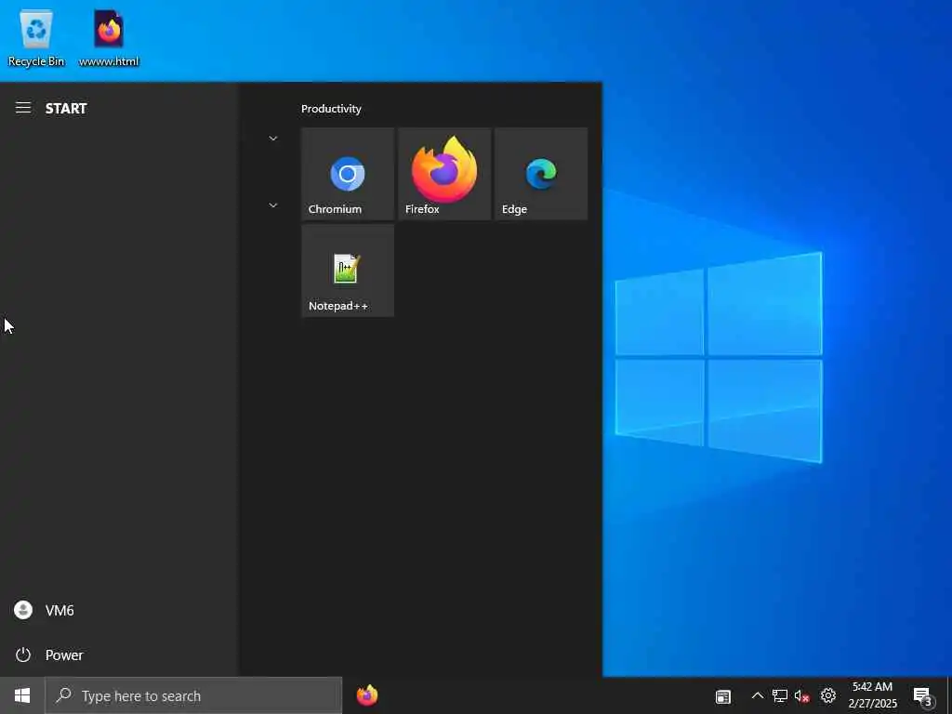Screen dimensions: 952x714
Task: Open the VM6 user account menu
Action: click(118, 610)
